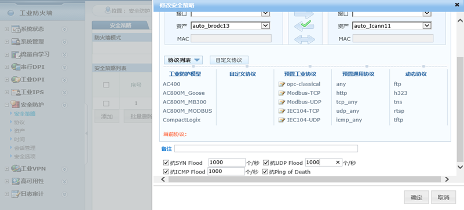Toggle the 抗Ping of Death checkbox
The image size is (464, 210).
point(265,172)
